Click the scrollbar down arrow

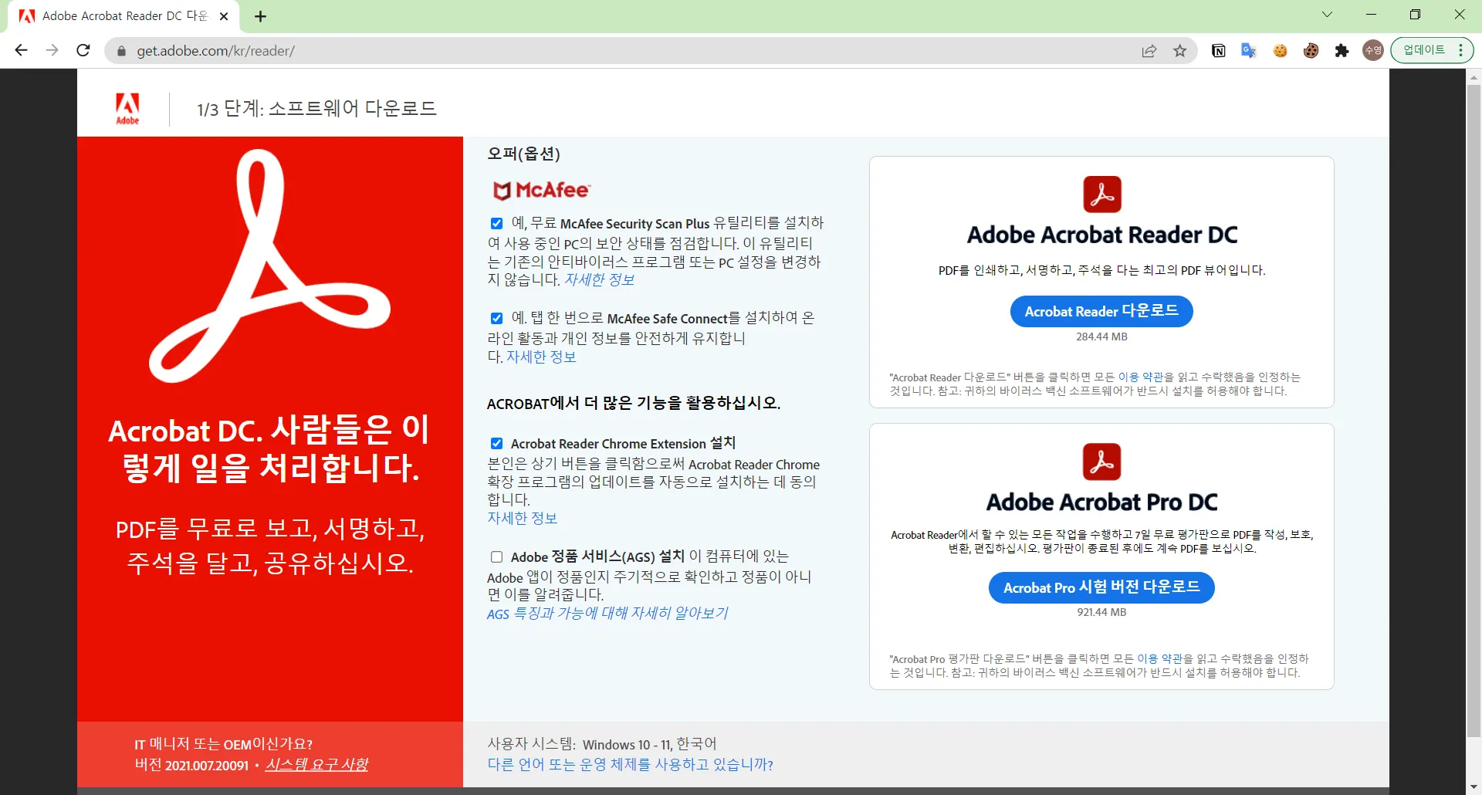(x=1474, y=787)
